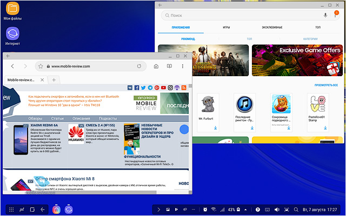
Task: Expand taskbar notifications chevron arrow
Action: click(158, 210)
